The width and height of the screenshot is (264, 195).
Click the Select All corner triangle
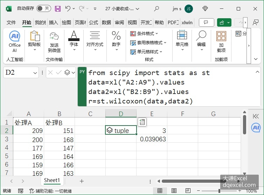9,114
